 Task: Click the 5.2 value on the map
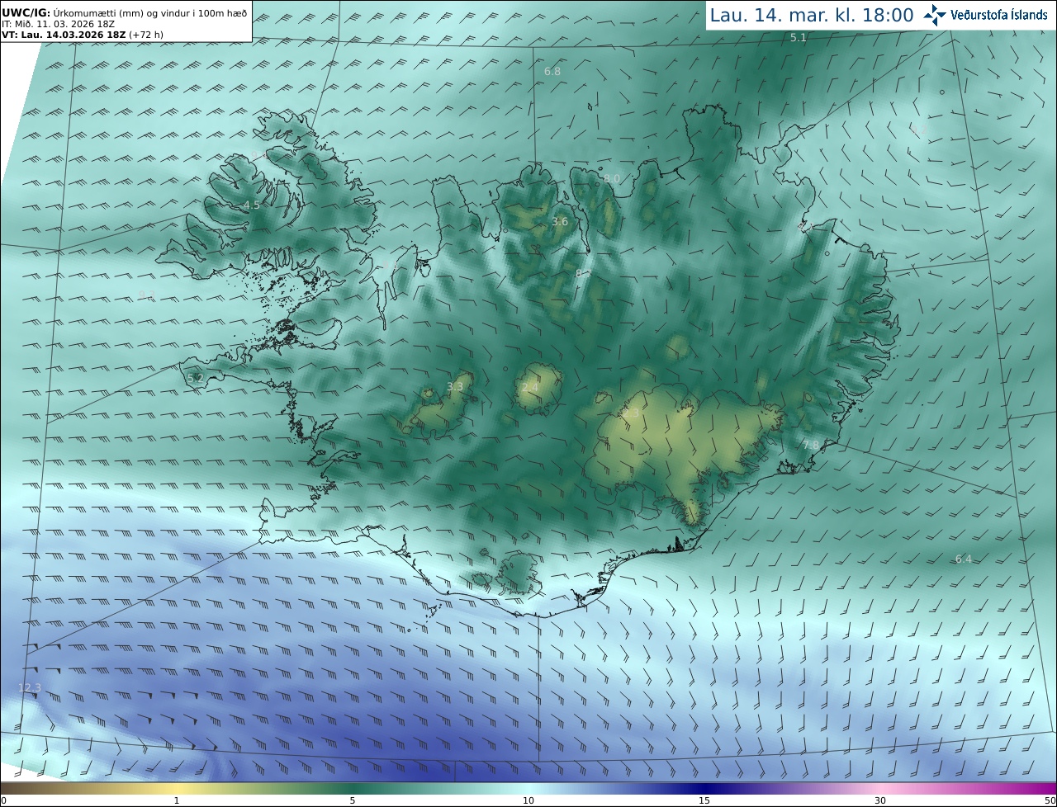pyautogui.click(x=195, y=378)
